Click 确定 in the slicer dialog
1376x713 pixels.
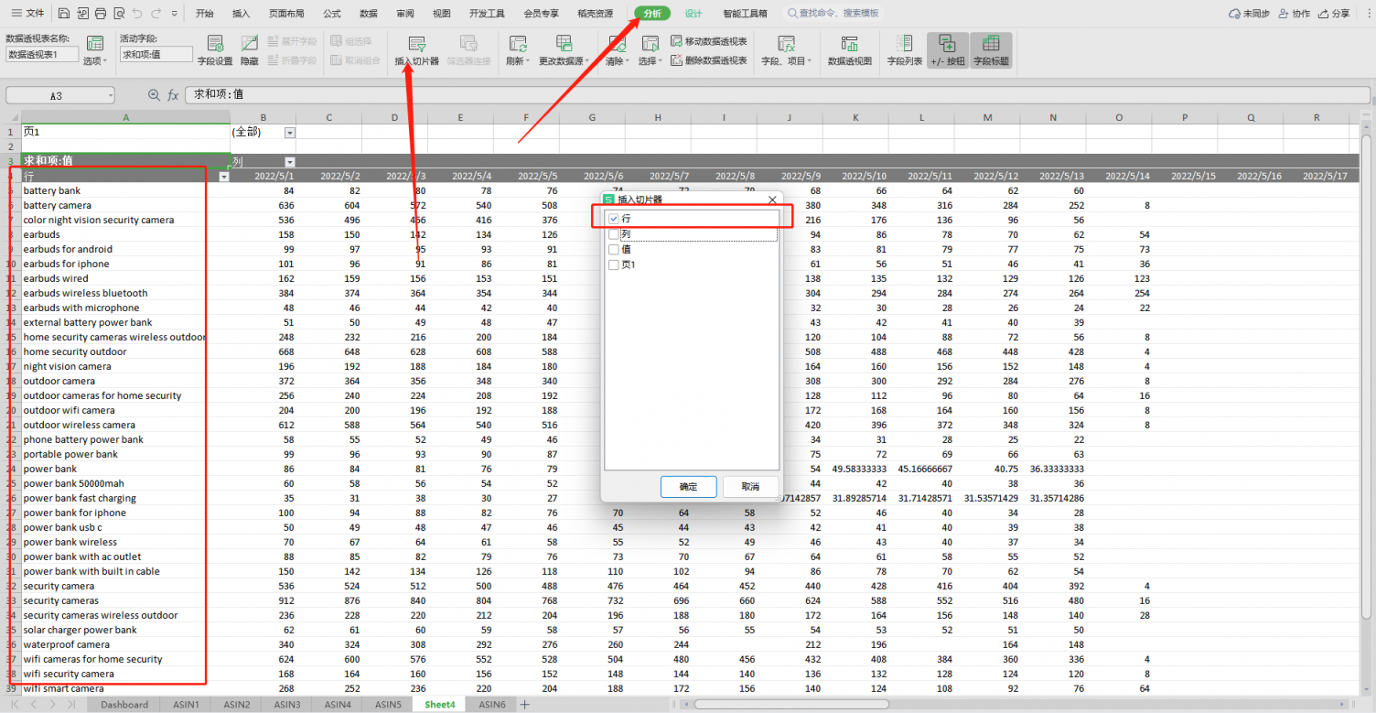[688, 487]
